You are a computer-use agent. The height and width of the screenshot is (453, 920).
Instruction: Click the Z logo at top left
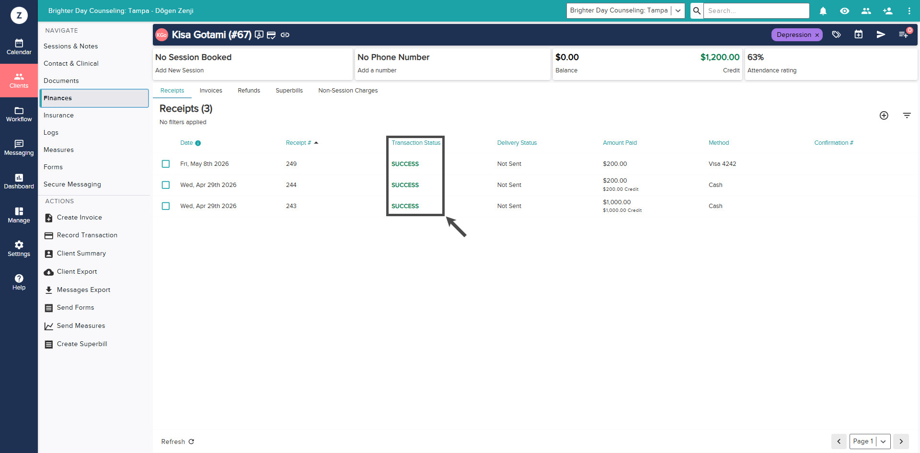point(19,15)
